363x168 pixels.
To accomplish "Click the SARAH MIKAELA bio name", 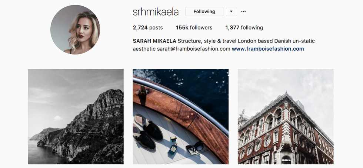I will click(x=154, y=41).
